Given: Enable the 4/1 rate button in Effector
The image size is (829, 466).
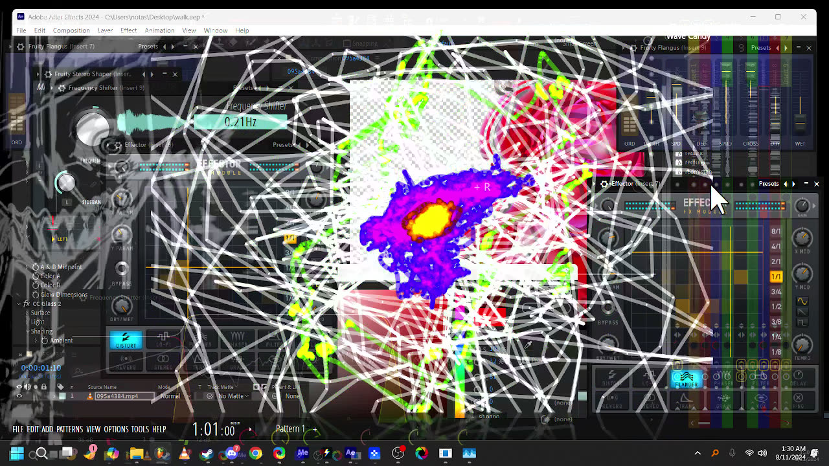Looking at the screenshot, I should pyautogui.click(x=776, y=247).
